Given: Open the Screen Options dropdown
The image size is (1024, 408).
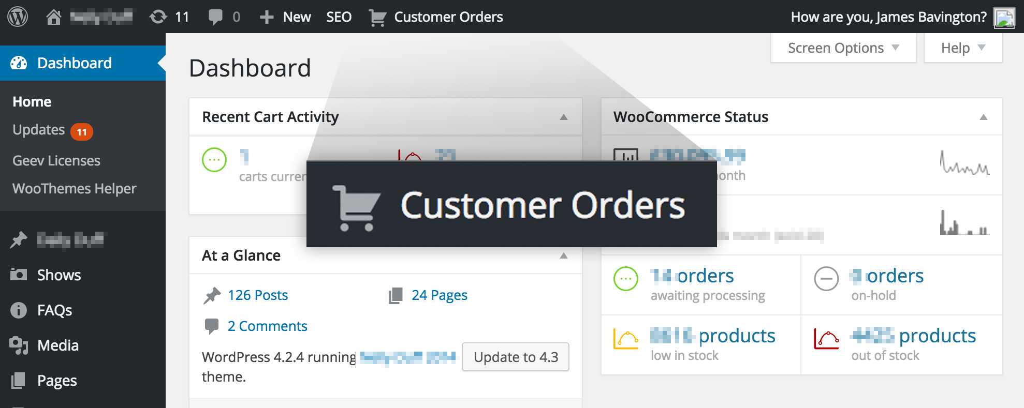Looking at the screenshot, I should point(843,48).
